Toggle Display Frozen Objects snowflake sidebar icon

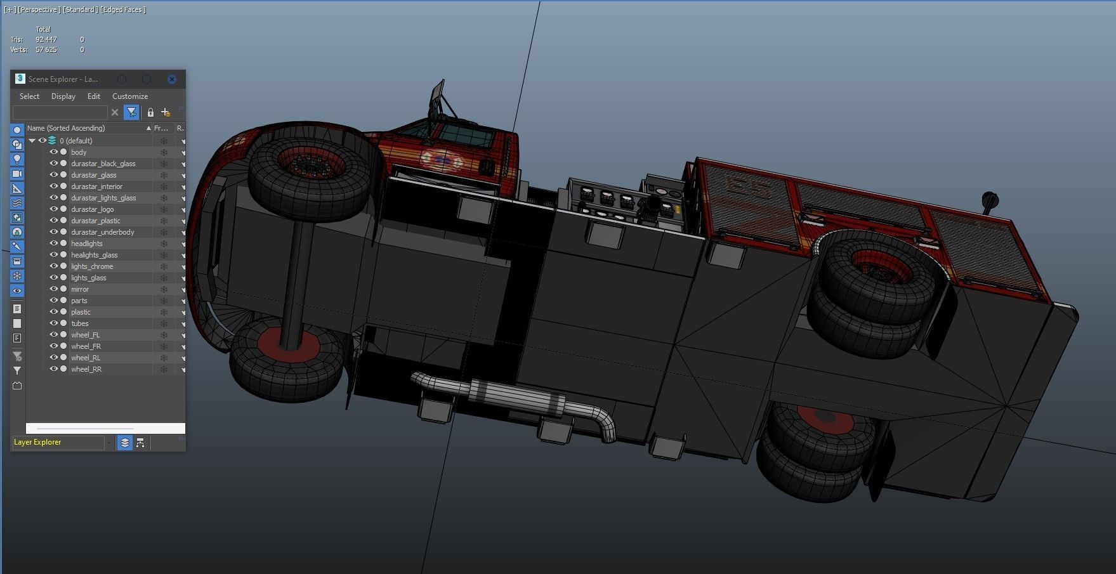17,276
